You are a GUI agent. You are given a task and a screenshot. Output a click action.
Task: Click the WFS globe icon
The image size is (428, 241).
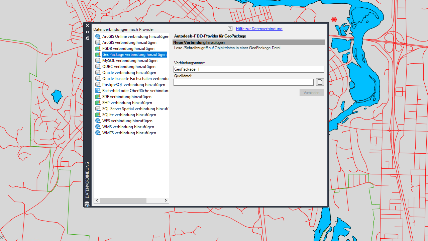[98, 121]
